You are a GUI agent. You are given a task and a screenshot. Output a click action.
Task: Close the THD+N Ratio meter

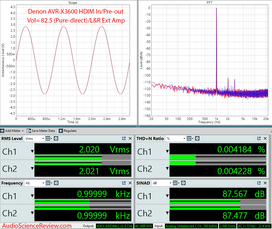[x=265, y=138]
